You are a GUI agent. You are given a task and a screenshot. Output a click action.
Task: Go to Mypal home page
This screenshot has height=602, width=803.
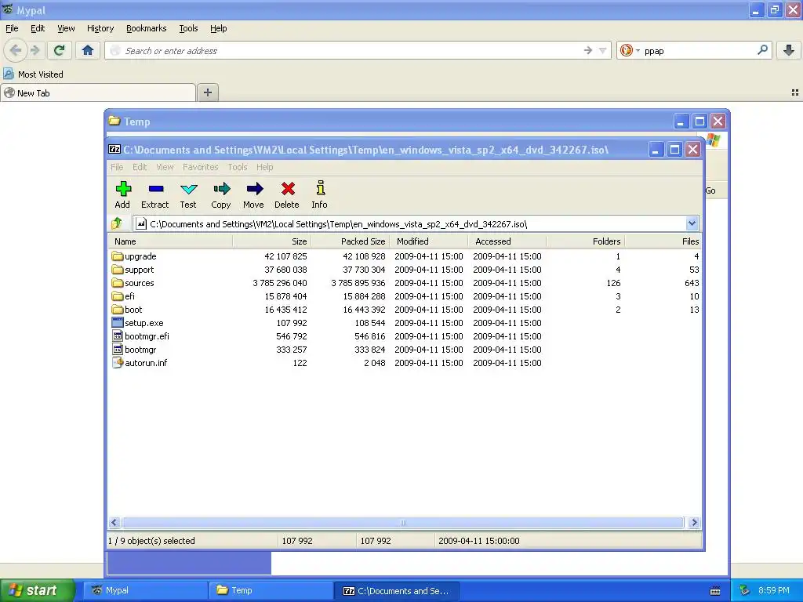click(88, 50)
